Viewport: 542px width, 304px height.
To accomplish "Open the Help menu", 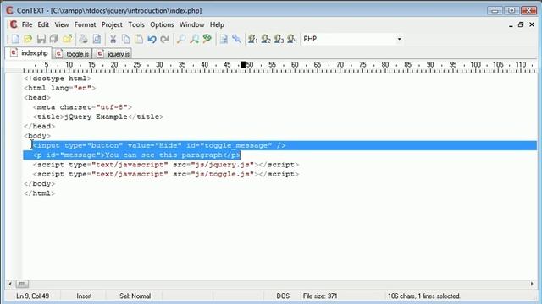I will pyautogui.click(x=217, y=24).
